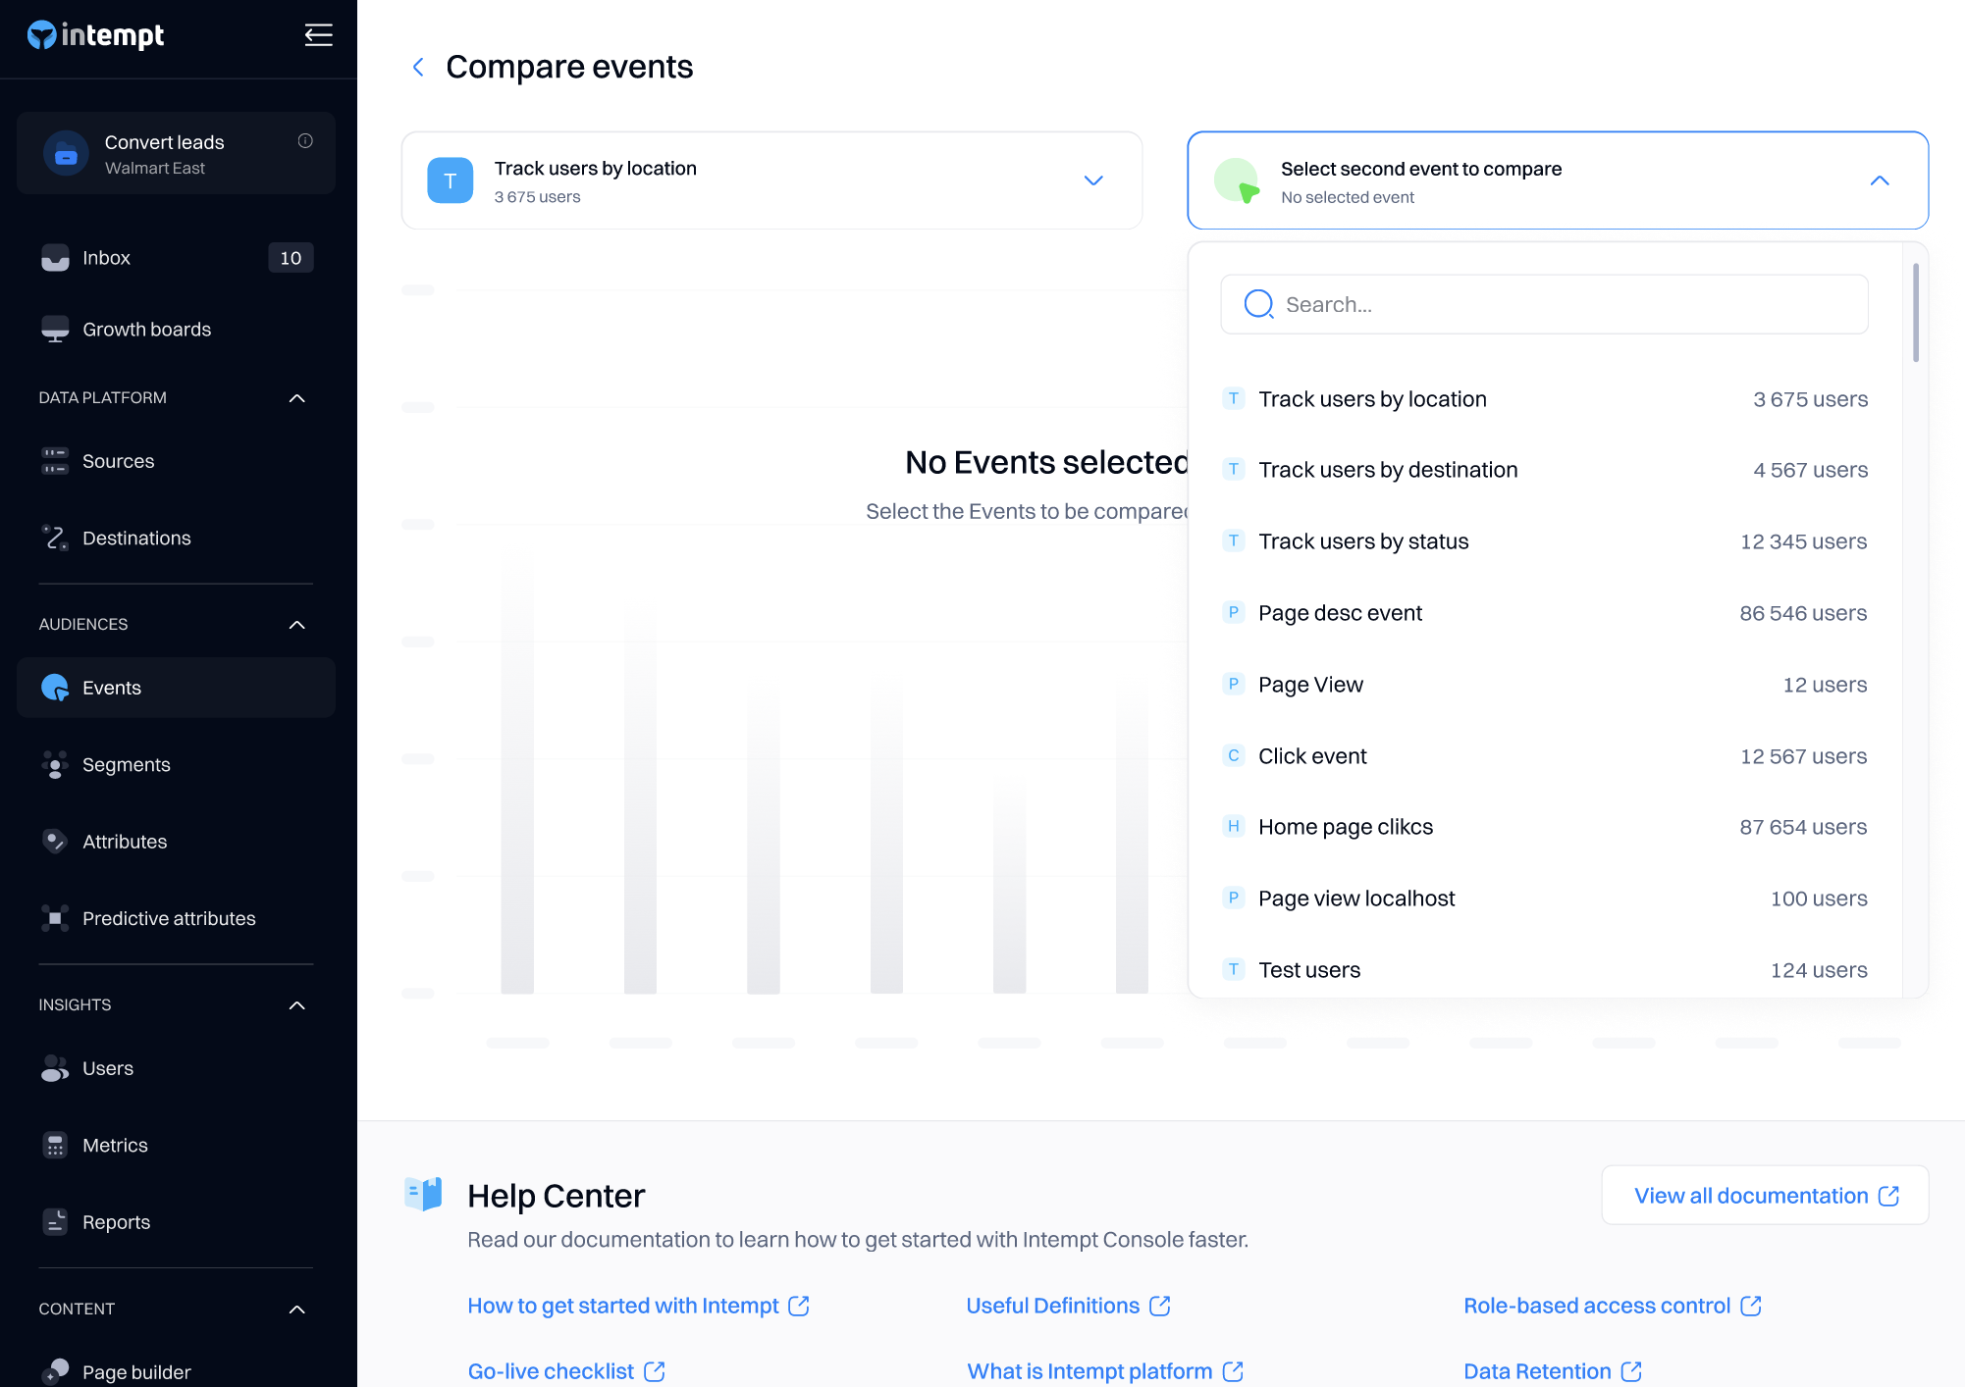Close the second event selector dropdown

point(1879,180)
